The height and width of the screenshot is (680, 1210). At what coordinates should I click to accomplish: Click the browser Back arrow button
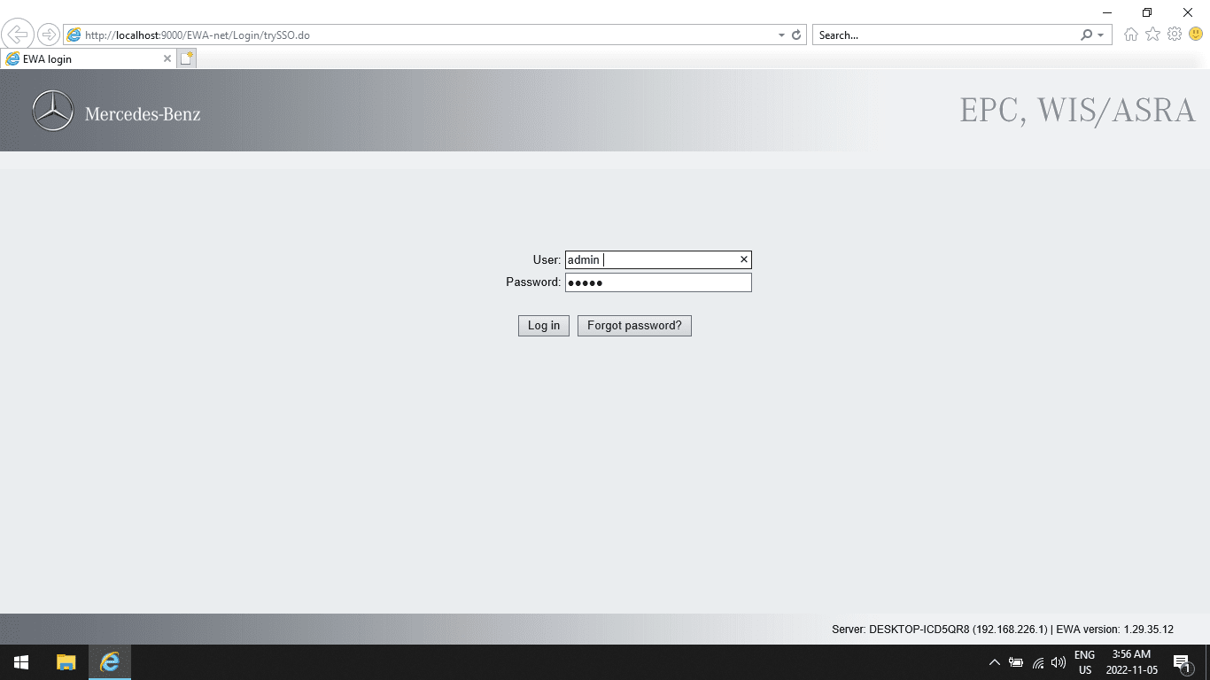[18, 35]
